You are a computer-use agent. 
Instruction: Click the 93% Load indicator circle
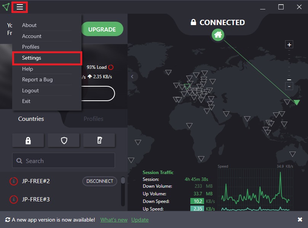(111, 67)
